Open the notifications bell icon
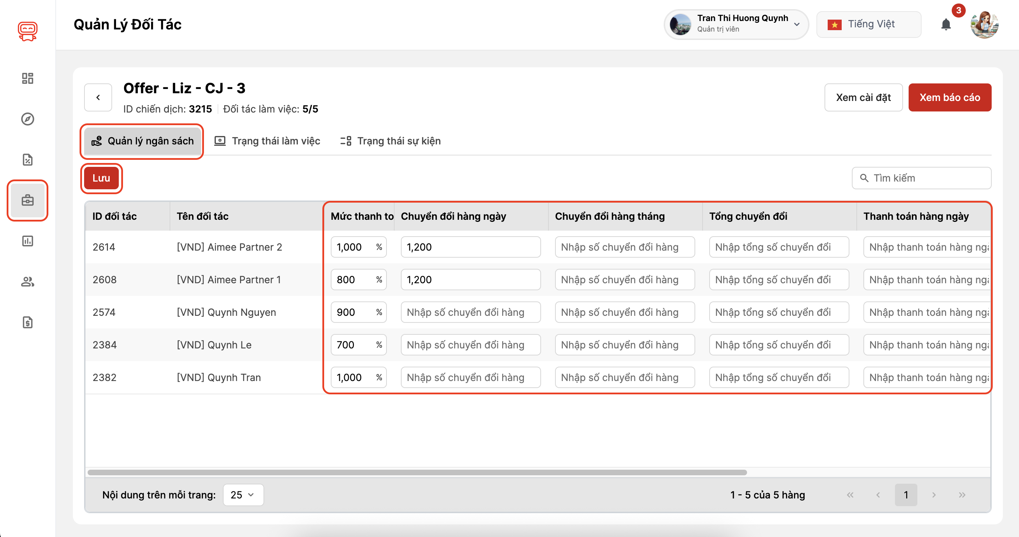 (945, 25)
